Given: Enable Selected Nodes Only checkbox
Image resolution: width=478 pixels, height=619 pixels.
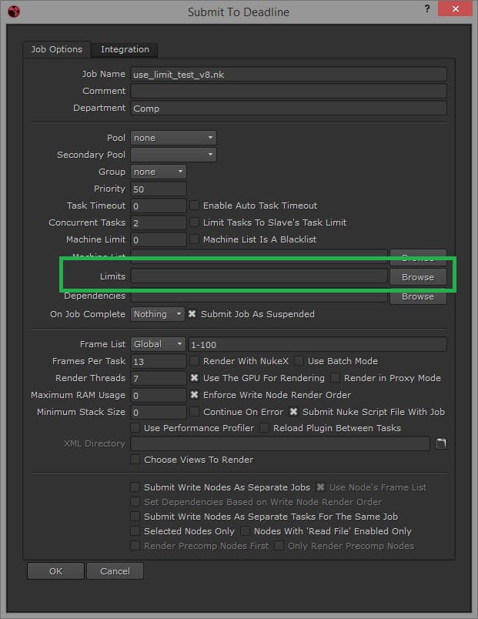Looking at the screenshot, I should (135, 531).
